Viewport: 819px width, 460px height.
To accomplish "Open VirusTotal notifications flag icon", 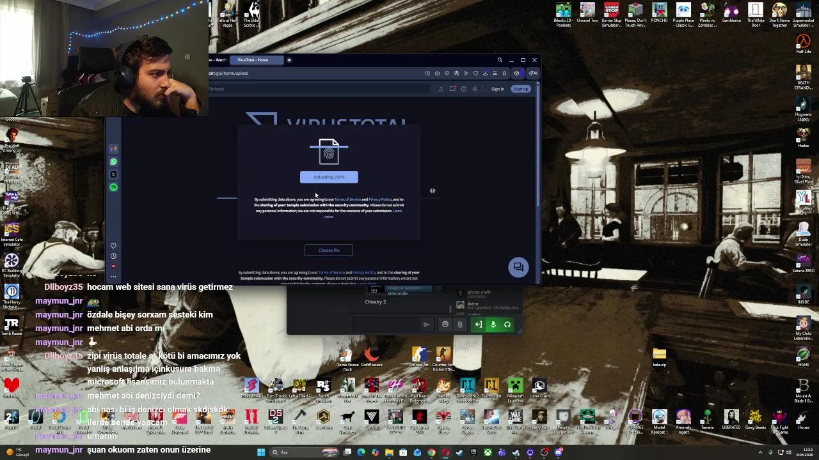I will (452, 89).
